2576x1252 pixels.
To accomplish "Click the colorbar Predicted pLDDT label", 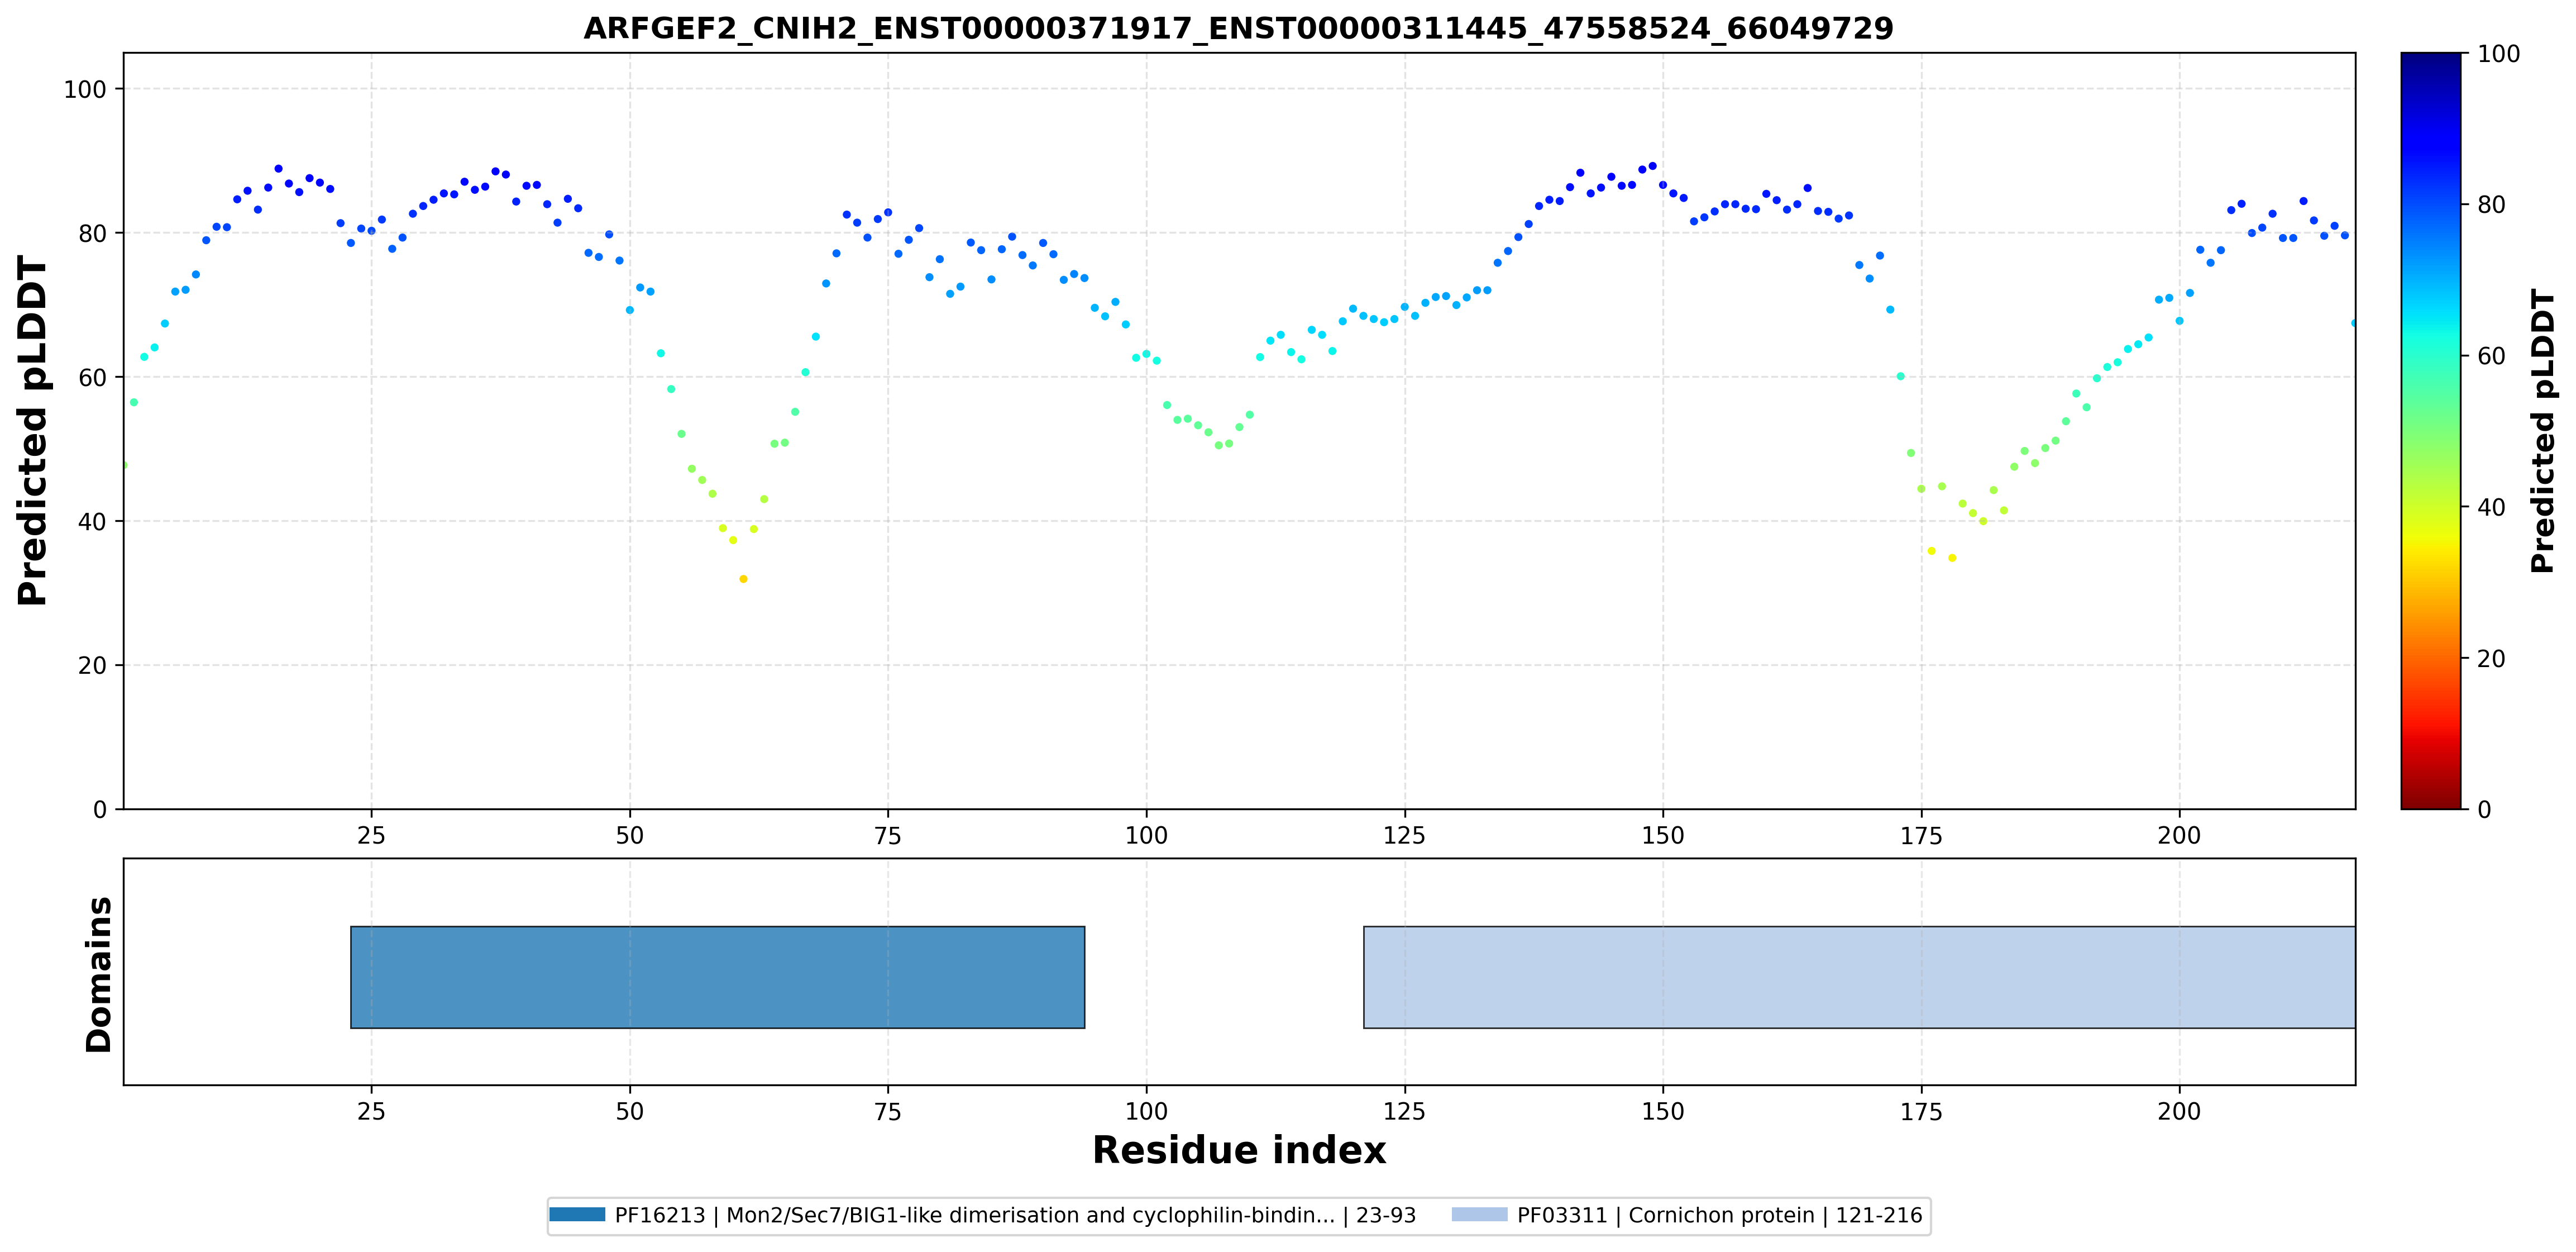I will tap(2543, 430).
